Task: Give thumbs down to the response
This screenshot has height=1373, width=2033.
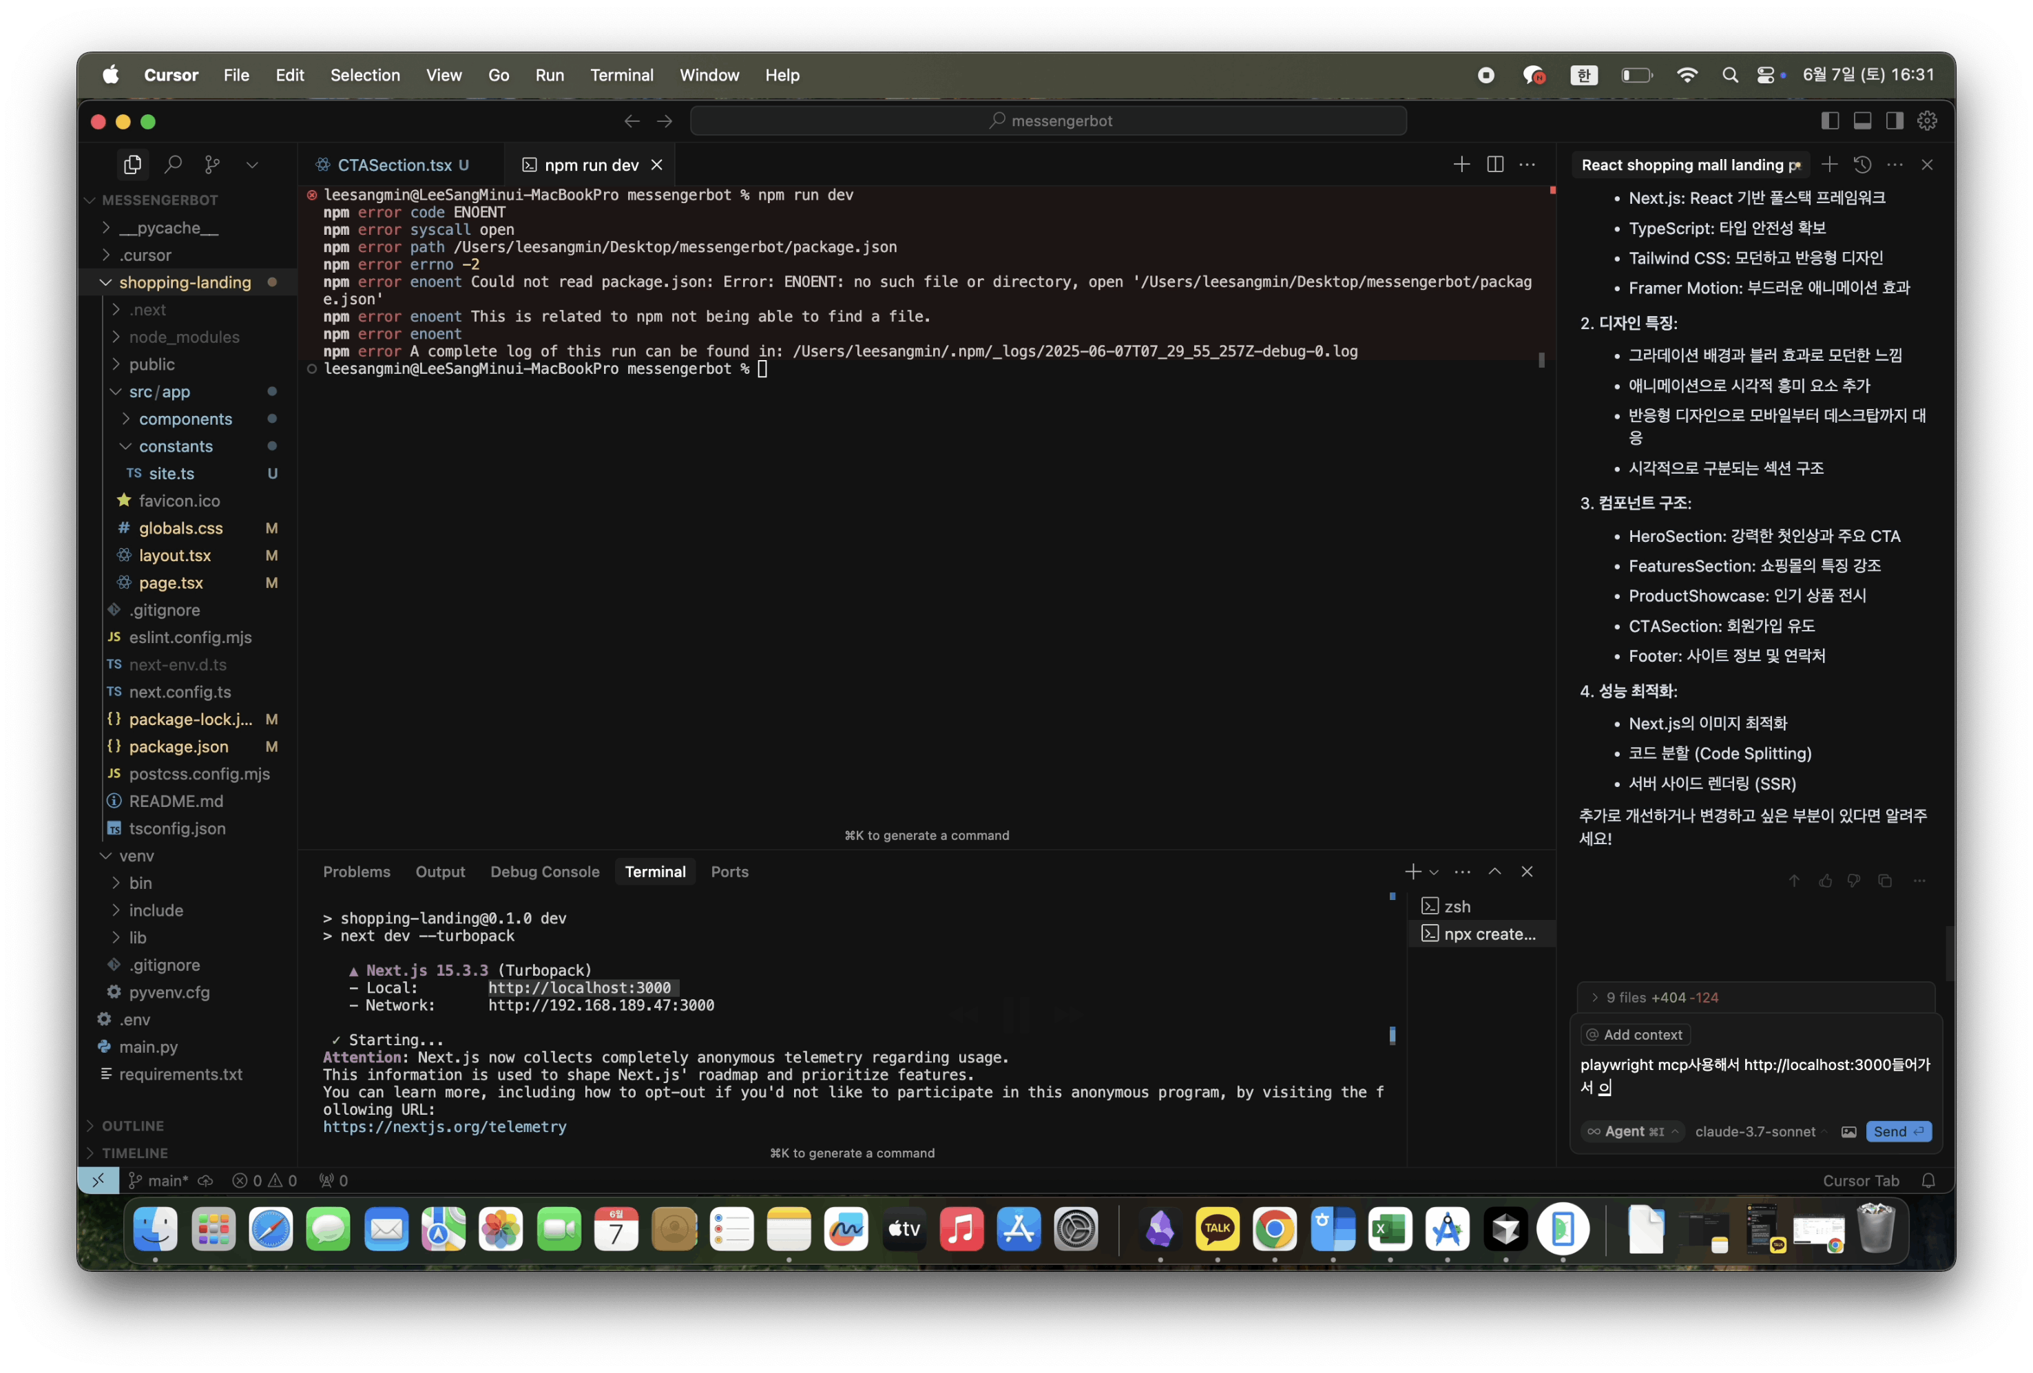Action: [x=1855, y=881]
